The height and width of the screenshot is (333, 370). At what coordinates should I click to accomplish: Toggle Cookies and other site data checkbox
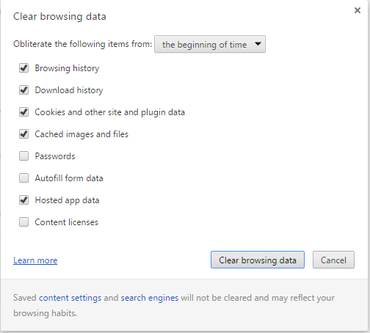23,112
